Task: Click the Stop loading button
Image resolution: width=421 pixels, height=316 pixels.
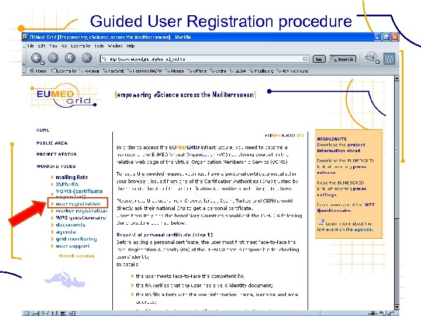Action: pos(87,58)
